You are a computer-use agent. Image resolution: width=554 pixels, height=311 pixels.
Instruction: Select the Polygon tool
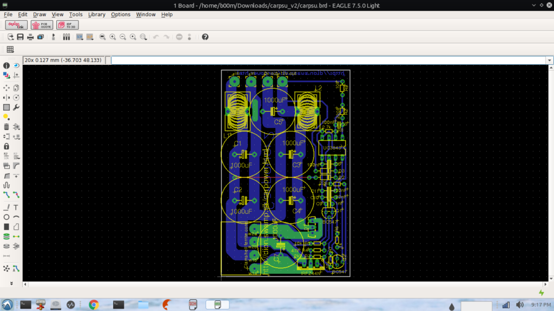(16, 227)
